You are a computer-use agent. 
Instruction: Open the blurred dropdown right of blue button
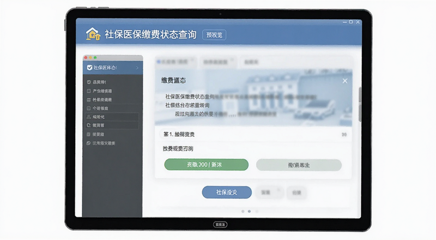(x=269, y=193)
